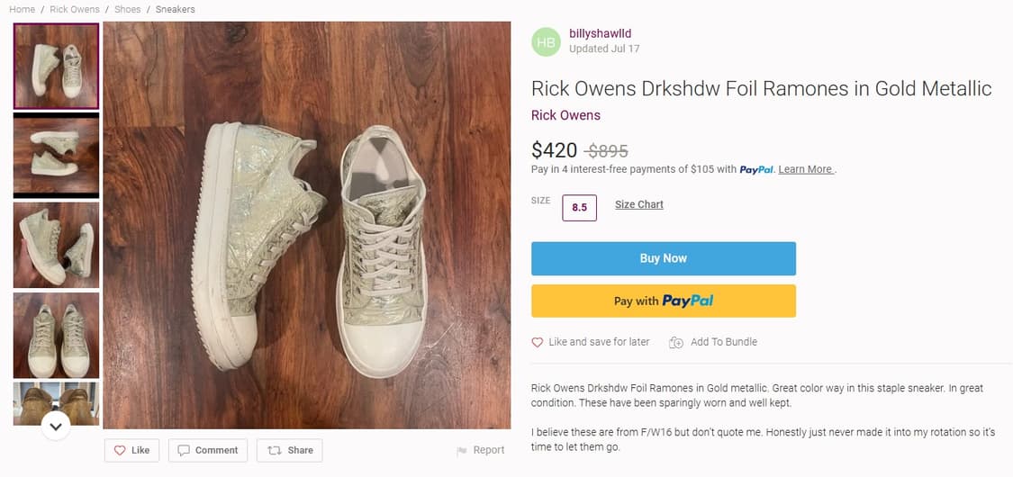Open the Comment box
1013x477 pixels.
(208, 450)
